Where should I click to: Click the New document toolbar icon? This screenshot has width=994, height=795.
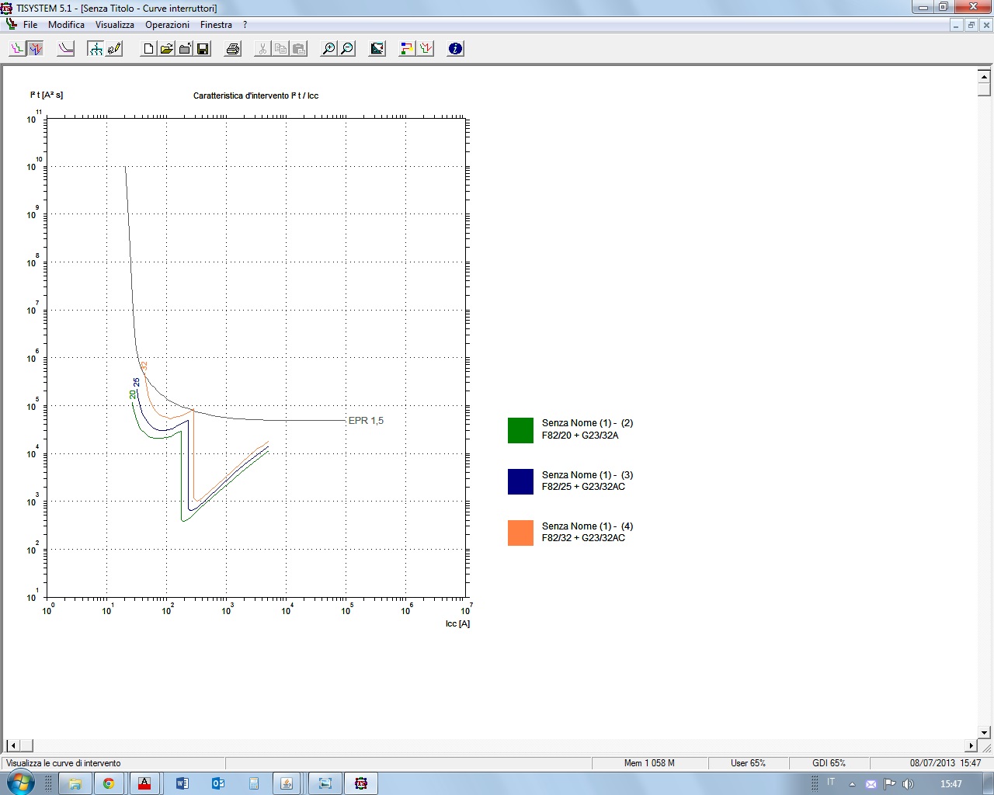coord(148,49)
